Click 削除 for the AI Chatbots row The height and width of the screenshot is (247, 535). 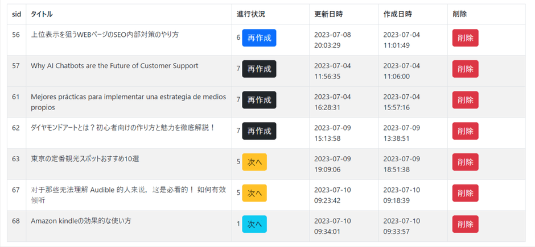click(x=465, y=69)
